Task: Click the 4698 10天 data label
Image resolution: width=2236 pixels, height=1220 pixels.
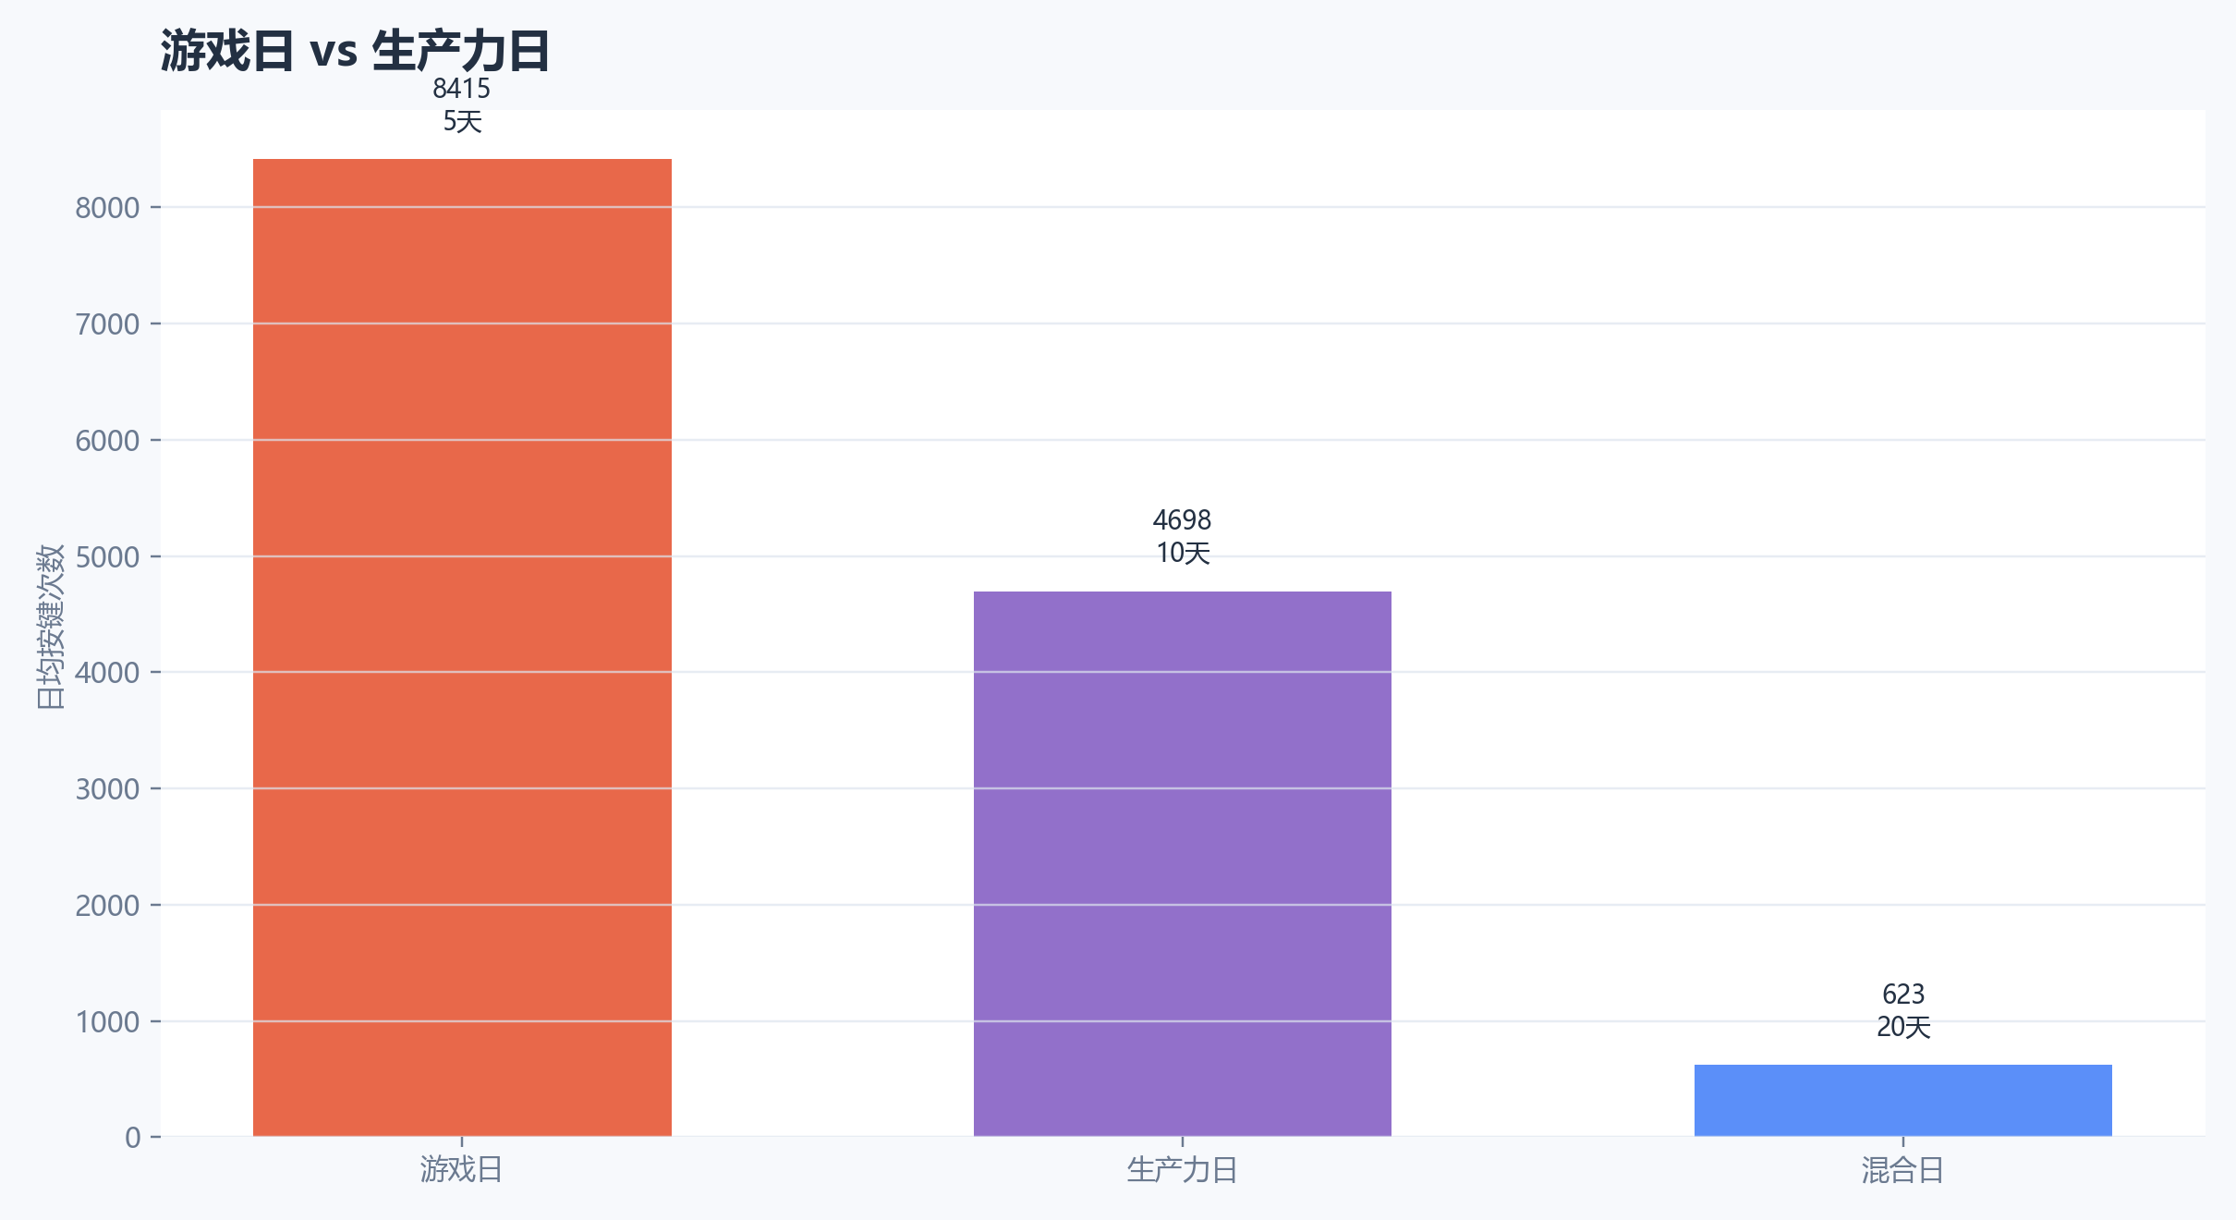Action: point(1182,537)
